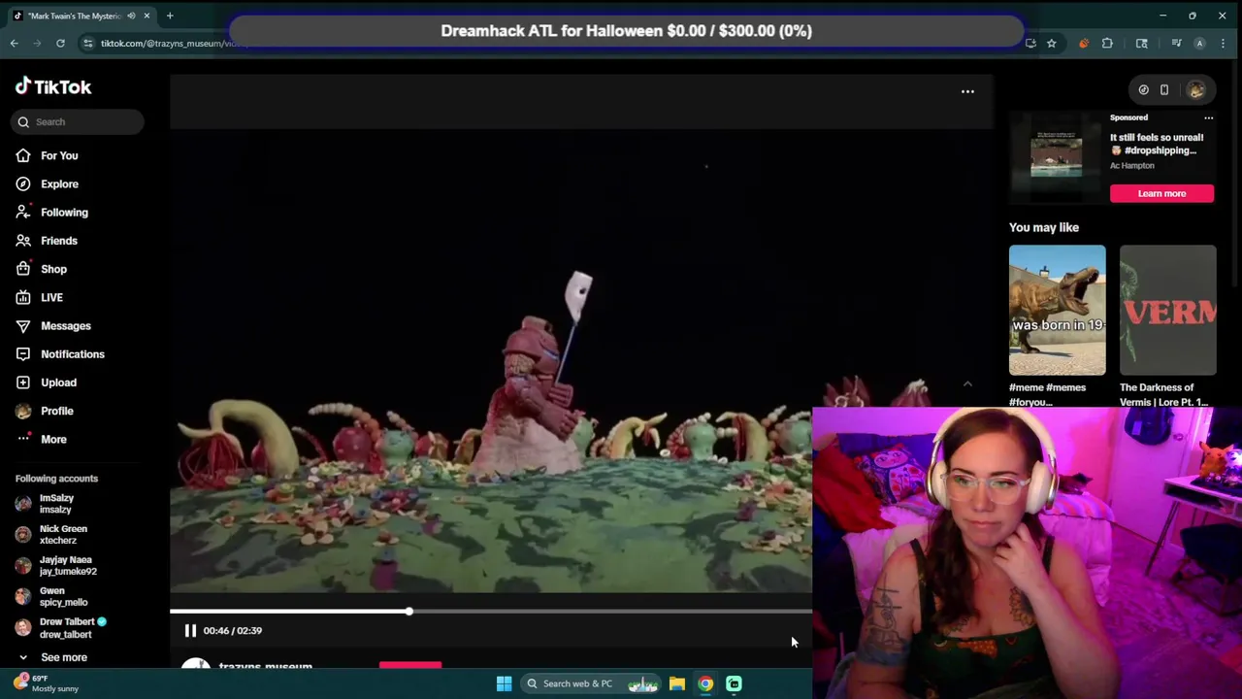Open the T-rex meme video thumbnail
The height and width of the screenshot is (699, 1242).
click(1057, 310)
